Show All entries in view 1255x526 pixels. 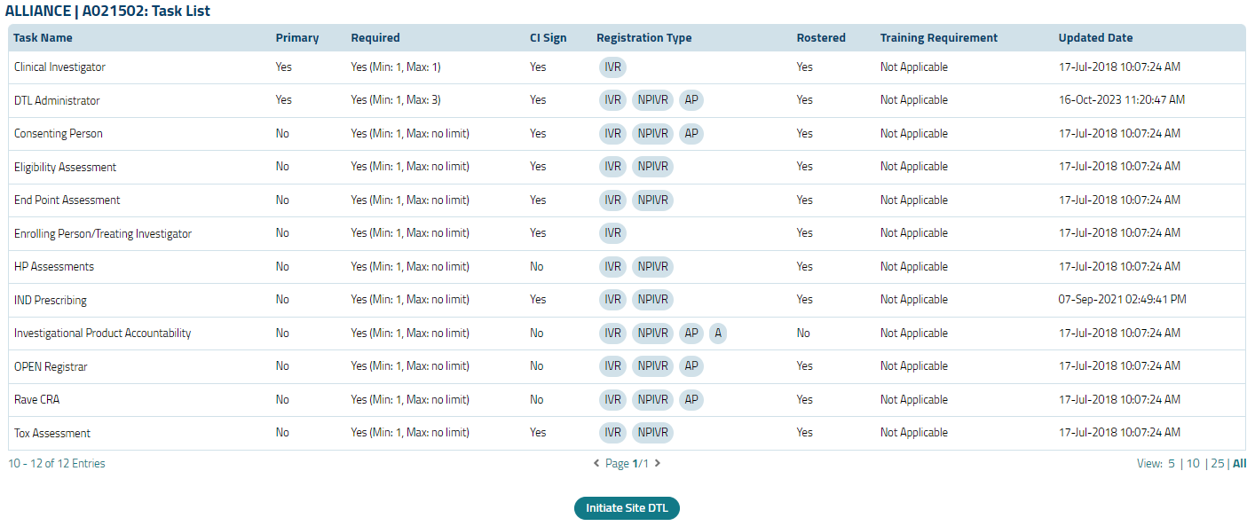click(1239, 463)
